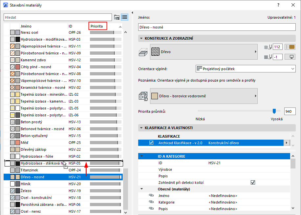Select the Betonové tvárnice - nosné row
This screenshot has height=215, width=301.
point(63,129)
